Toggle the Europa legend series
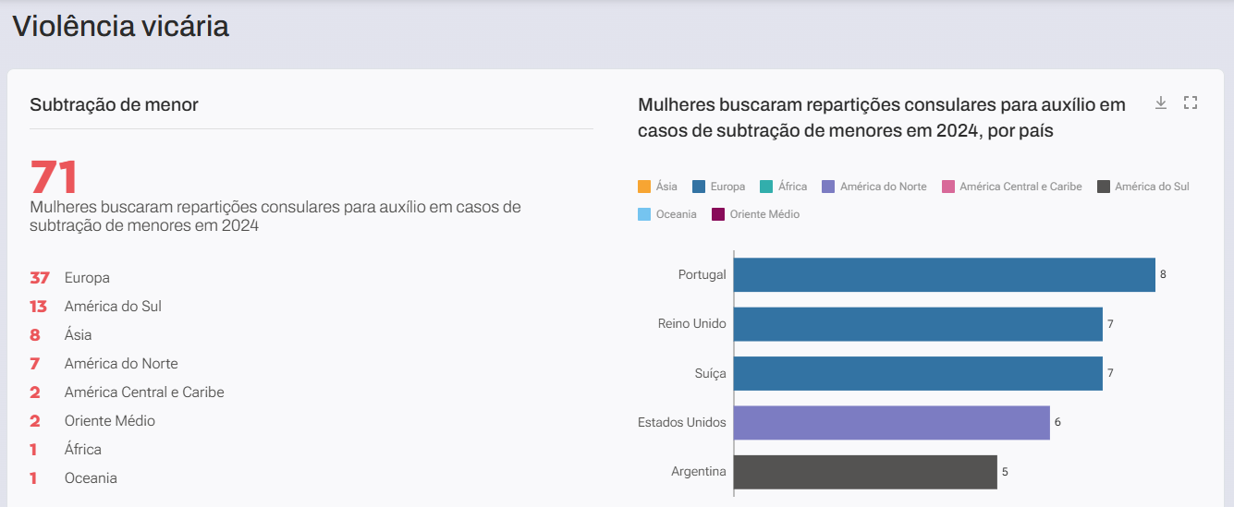Viewport: 1234px width, 507px height. pos(718,187)
